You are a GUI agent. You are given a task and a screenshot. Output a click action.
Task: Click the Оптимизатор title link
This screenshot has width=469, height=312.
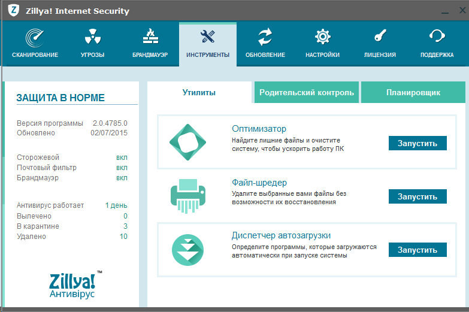tap(259, 129)
